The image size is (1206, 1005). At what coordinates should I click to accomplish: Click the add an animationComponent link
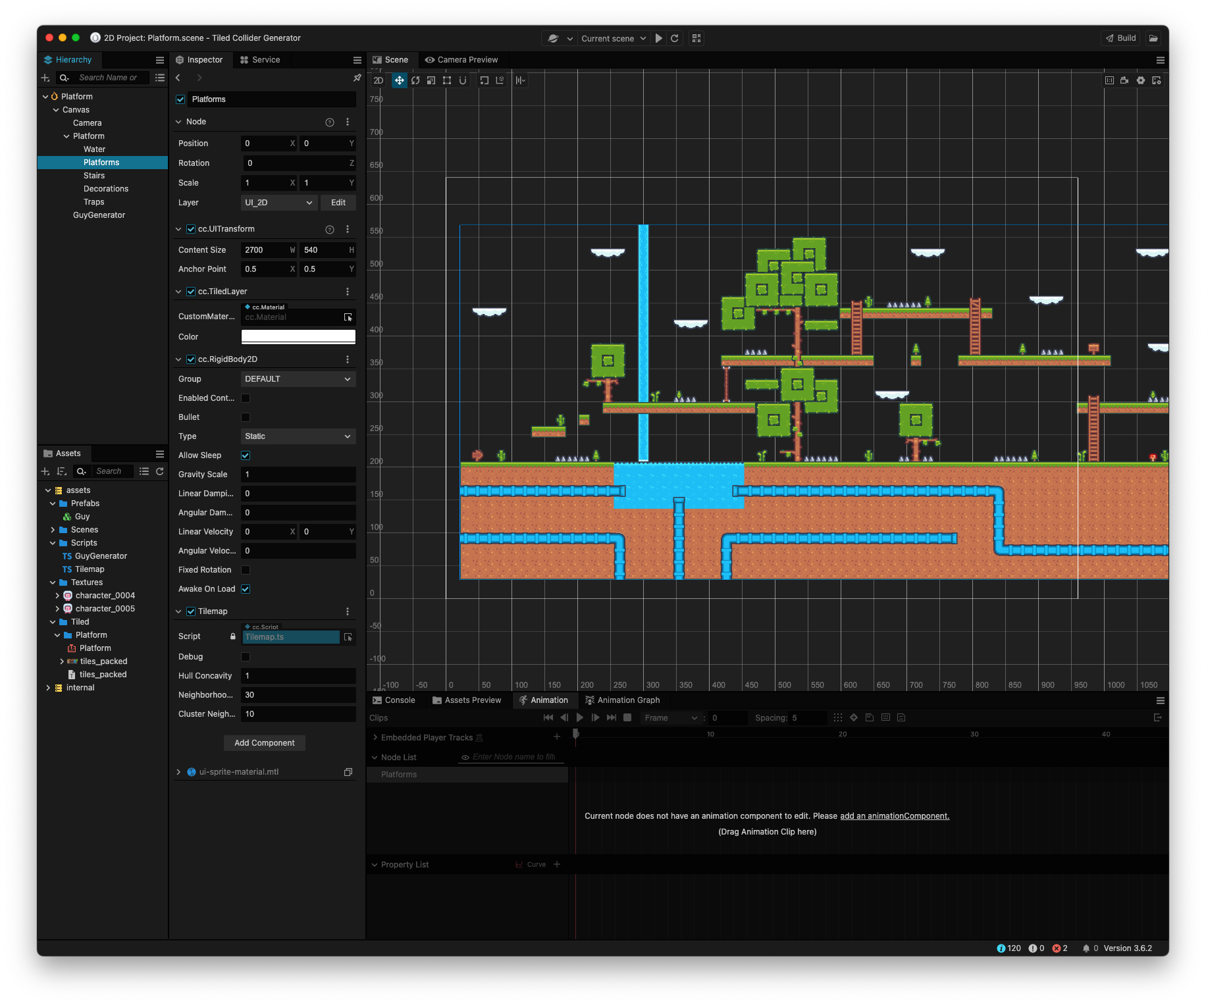click(x=895, y=816)
